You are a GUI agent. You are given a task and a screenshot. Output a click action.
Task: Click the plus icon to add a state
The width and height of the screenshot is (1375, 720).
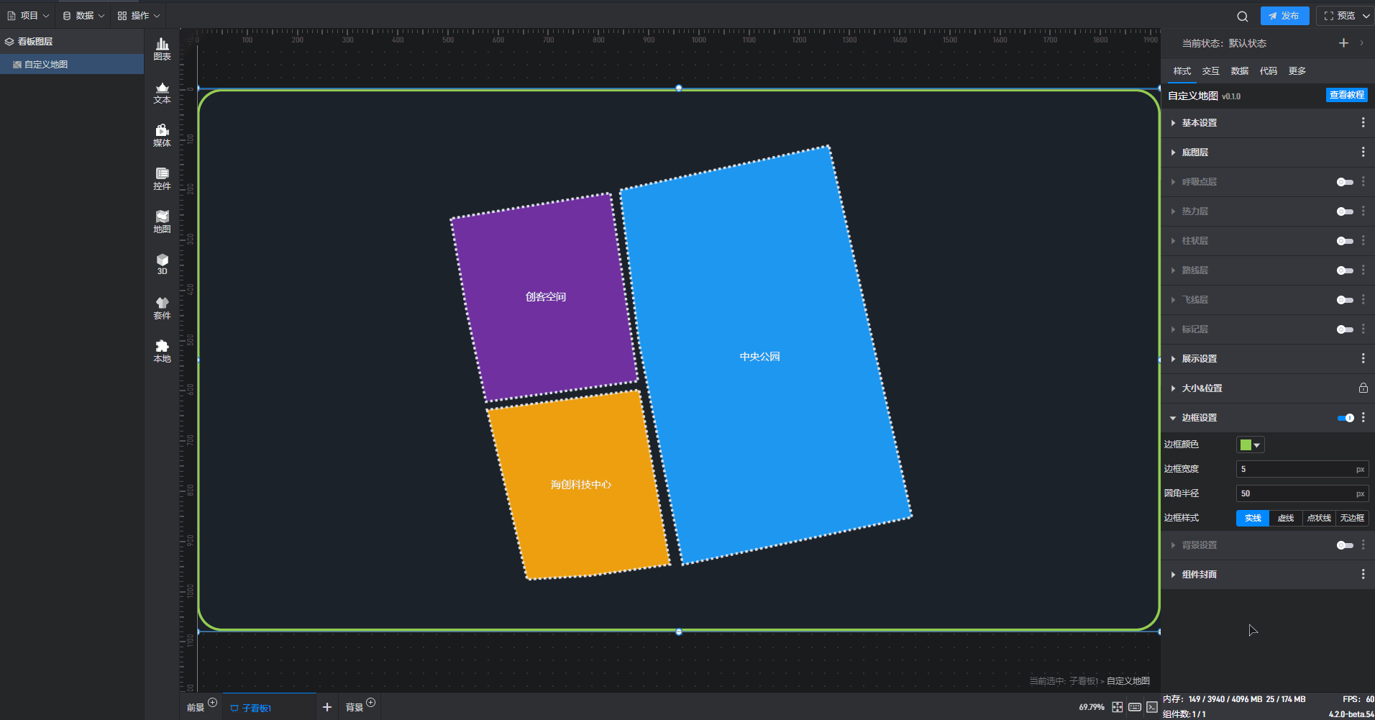[1343, 43]
